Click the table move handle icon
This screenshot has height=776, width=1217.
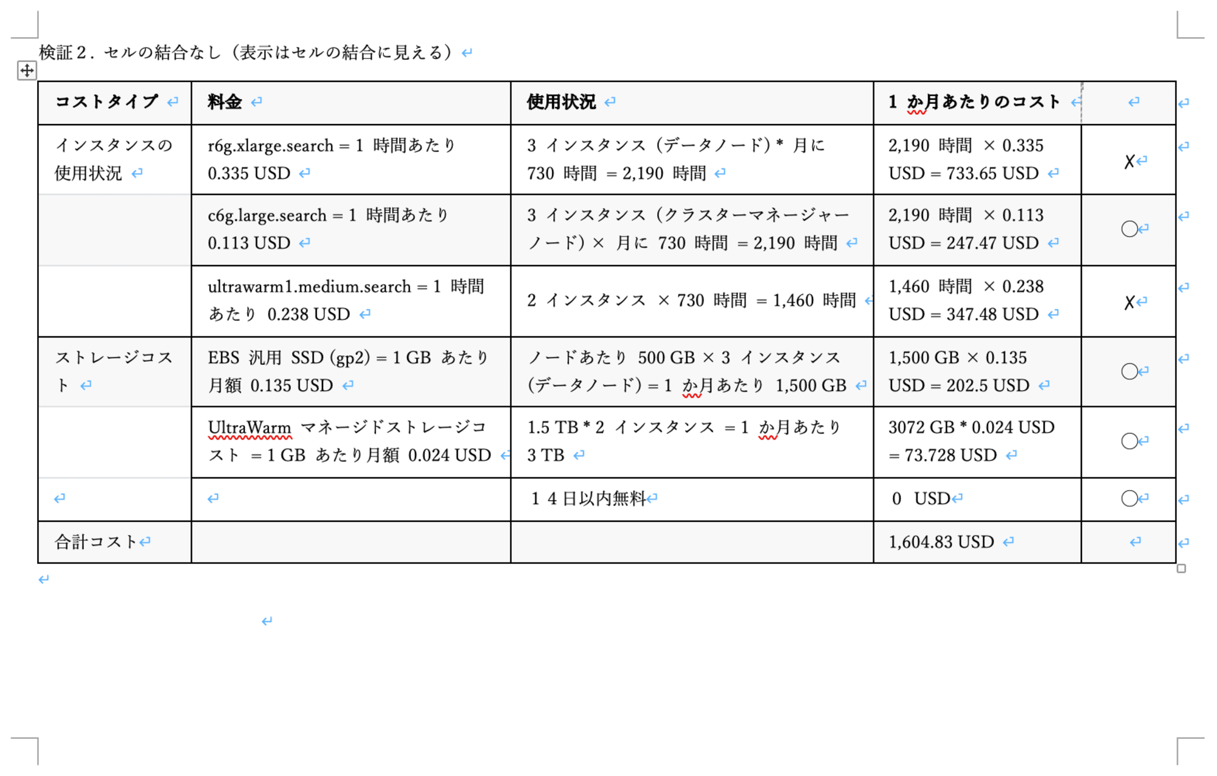[27, 70]
